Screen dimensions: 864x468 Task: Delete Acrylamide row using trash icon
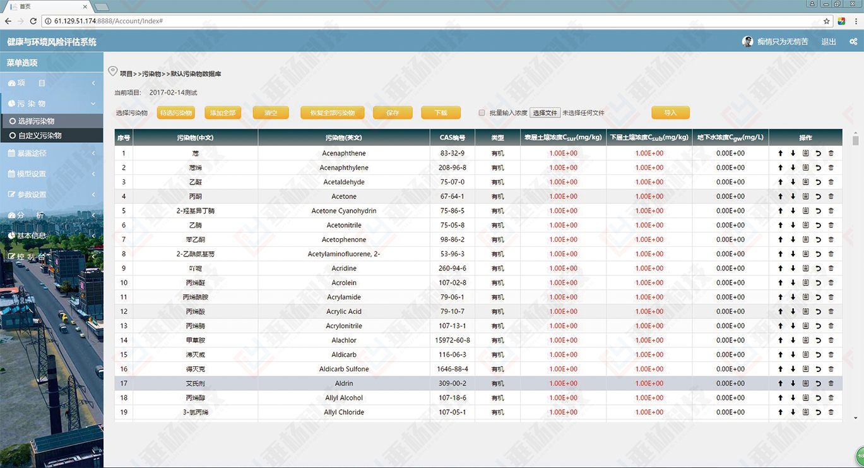click(x=831, y=297)
